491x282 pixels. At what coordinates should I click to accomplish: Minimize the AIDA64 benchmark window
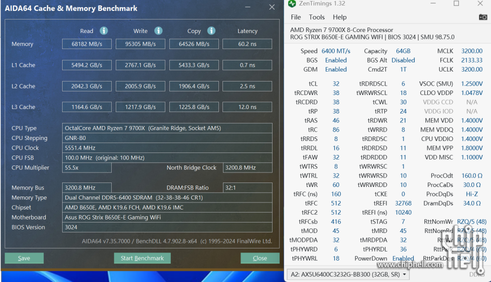coord(248,7)
